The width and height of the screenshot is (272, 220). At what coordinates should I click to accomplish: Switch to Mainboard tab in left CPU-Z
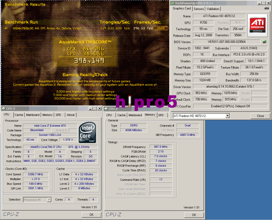(x=33, y=115)
